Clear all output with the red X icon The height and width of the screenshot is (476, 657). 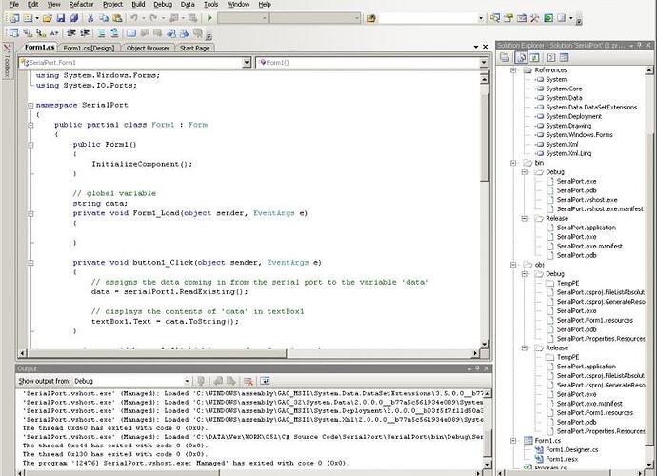[x=249, y=381]
